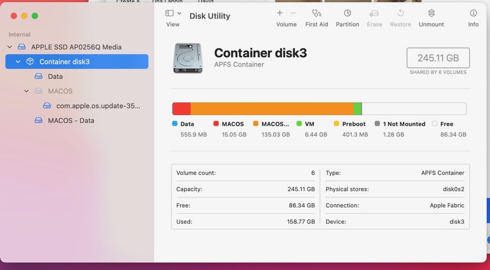Click the Physical stores value disk0s2
Image resolution: width=490 pixels, height=270 pixels.
pyautogui.click(x=454, y=189)
